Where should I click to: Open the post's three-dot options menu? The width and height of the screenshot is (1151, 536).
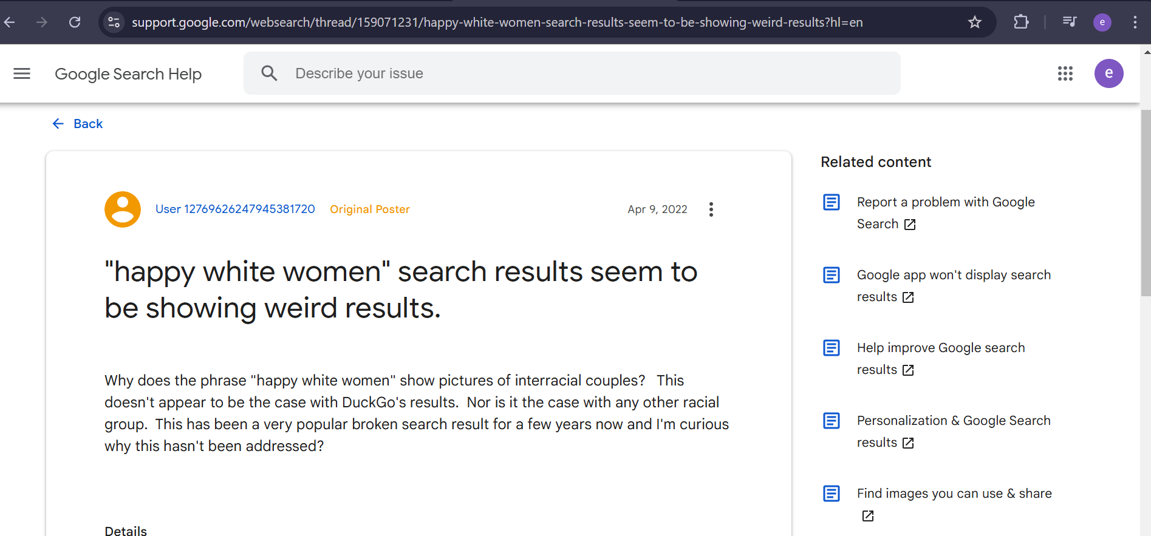[711, 209]
